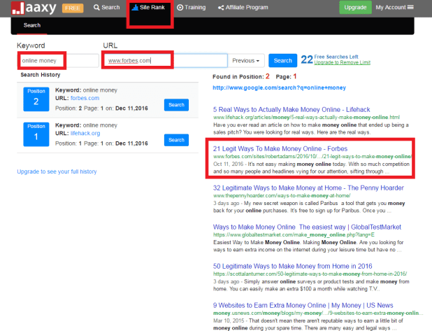Click the Jaaxy logo
432x331 pixels.
click(34, 8)
